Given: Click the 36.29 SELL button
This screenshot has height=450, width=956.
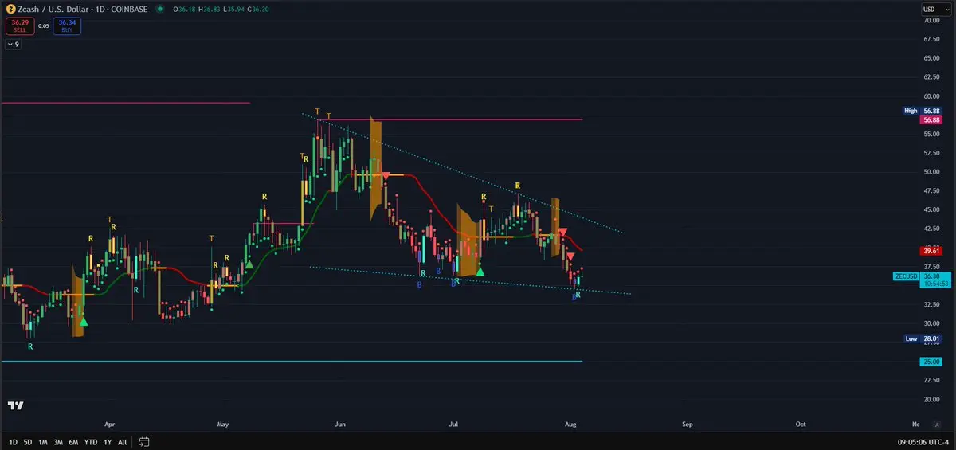Looking at the screenshot, I should click(20, 26).
